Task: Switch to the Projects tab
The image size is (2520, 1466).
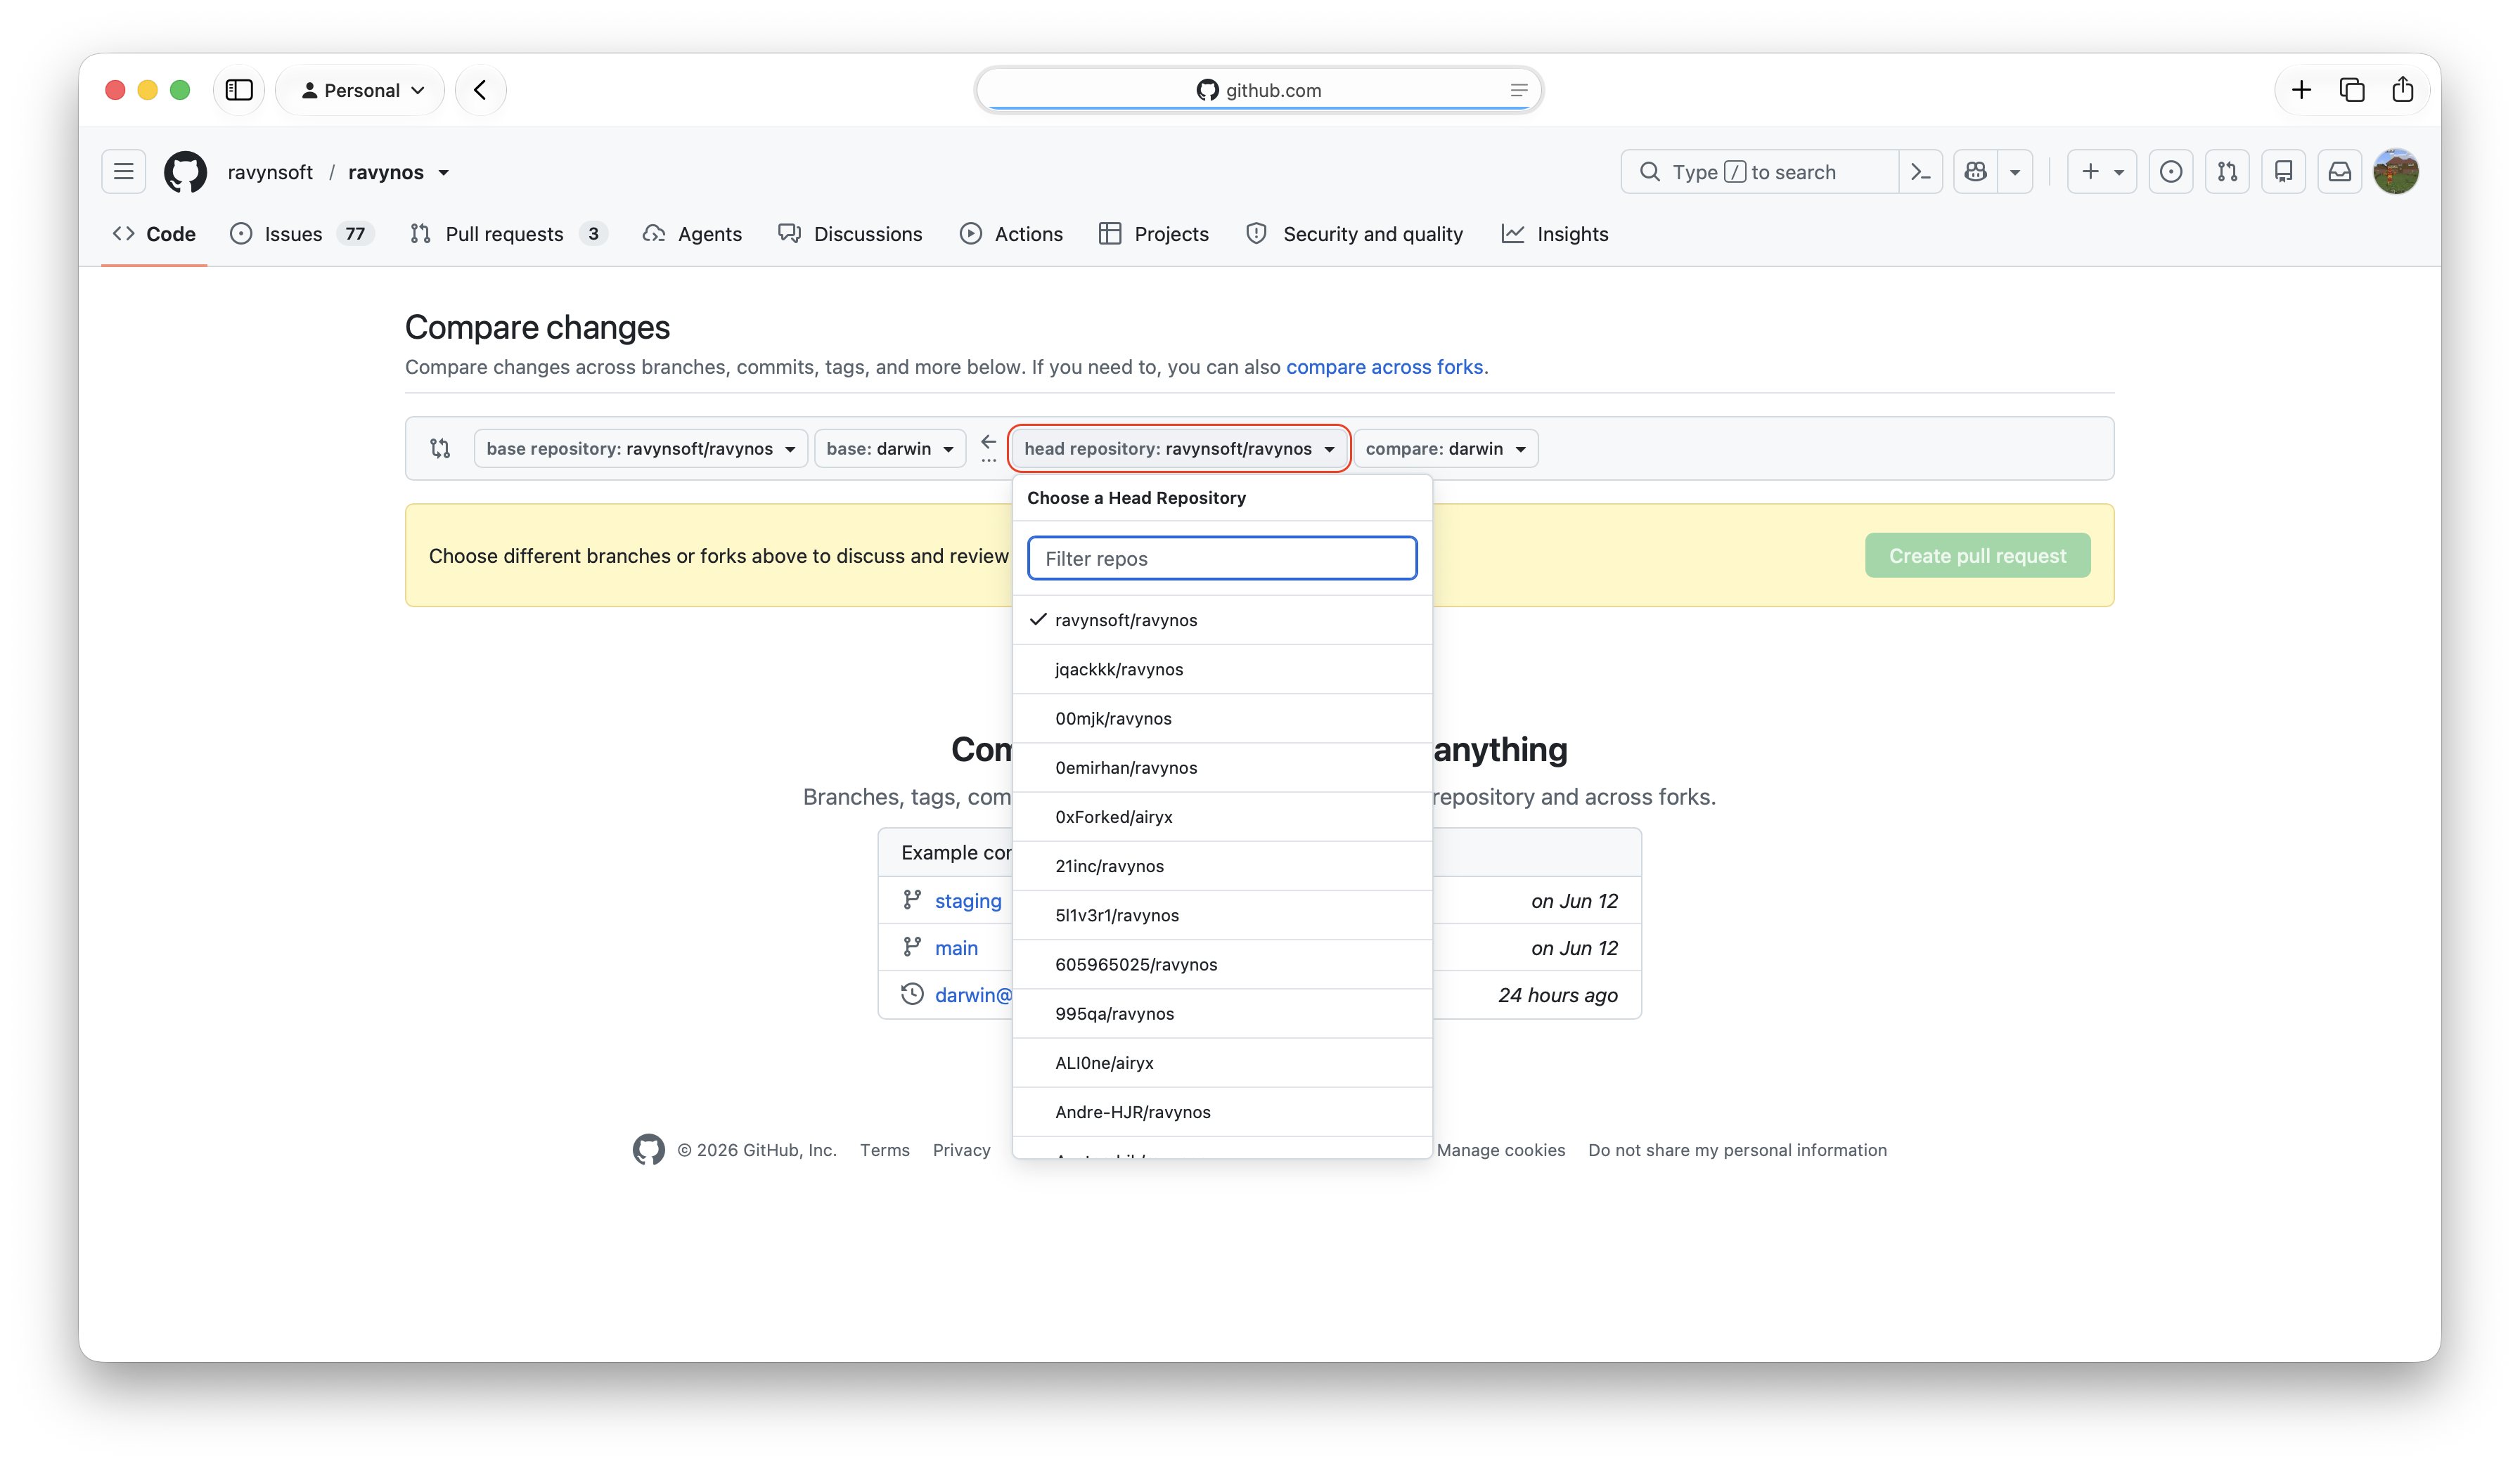Action: click(x=1153, y=234)
